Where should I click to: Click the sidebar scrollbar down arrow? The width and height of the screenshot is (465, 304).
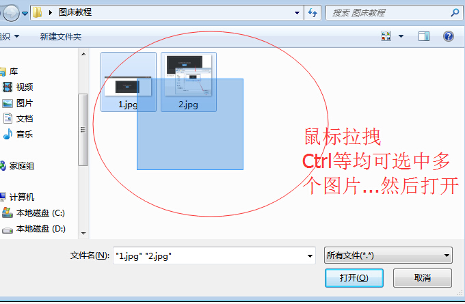click(x=83, y=234)
